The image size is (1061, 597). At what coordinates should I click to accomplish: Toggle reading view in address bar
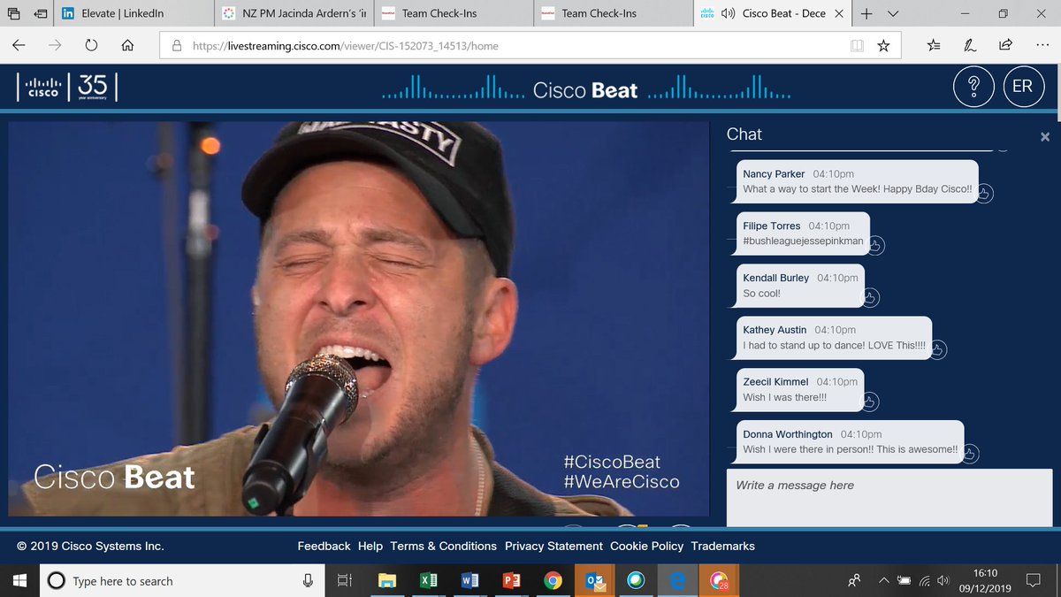tap(856, 45)
